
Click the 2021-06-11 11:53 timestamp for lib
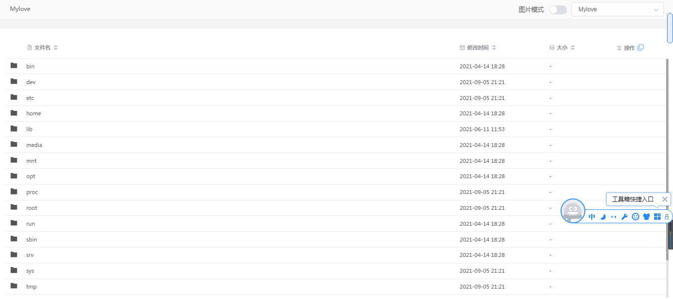[482, 129]
